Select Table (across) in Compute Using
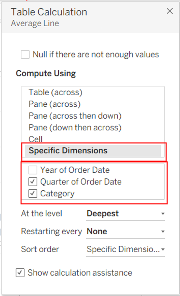Image resolution: width=180 pixels, height=296 pixels. point(55,92)
